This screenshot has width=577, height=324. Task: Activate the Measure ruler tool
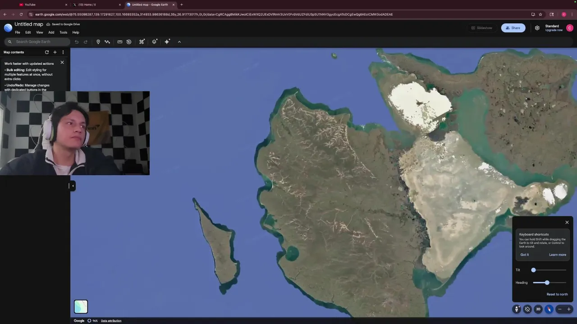[x=120, y=42]
